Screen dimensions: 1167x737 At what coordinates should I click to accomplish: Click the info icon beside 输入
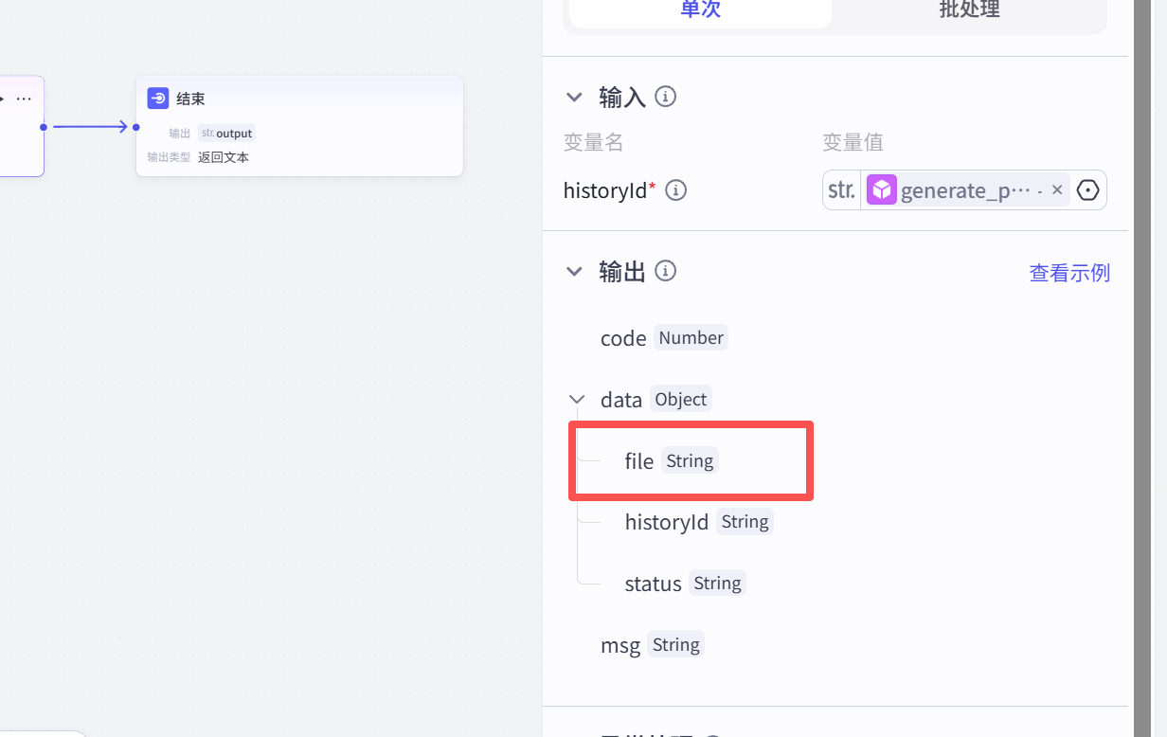click(x=666, y=97)
